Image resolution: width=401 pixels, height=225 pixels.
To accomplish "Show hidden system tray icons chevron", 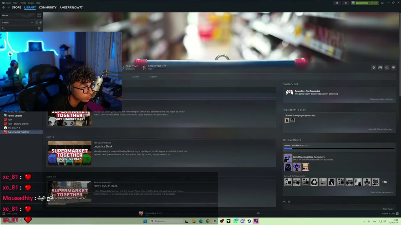I will [364, 221].
